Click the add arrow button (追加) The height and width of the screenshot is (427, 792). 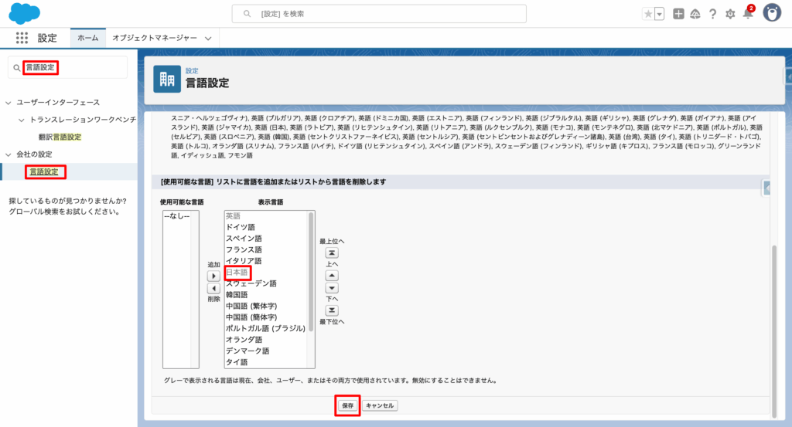[x=214, y=276]
